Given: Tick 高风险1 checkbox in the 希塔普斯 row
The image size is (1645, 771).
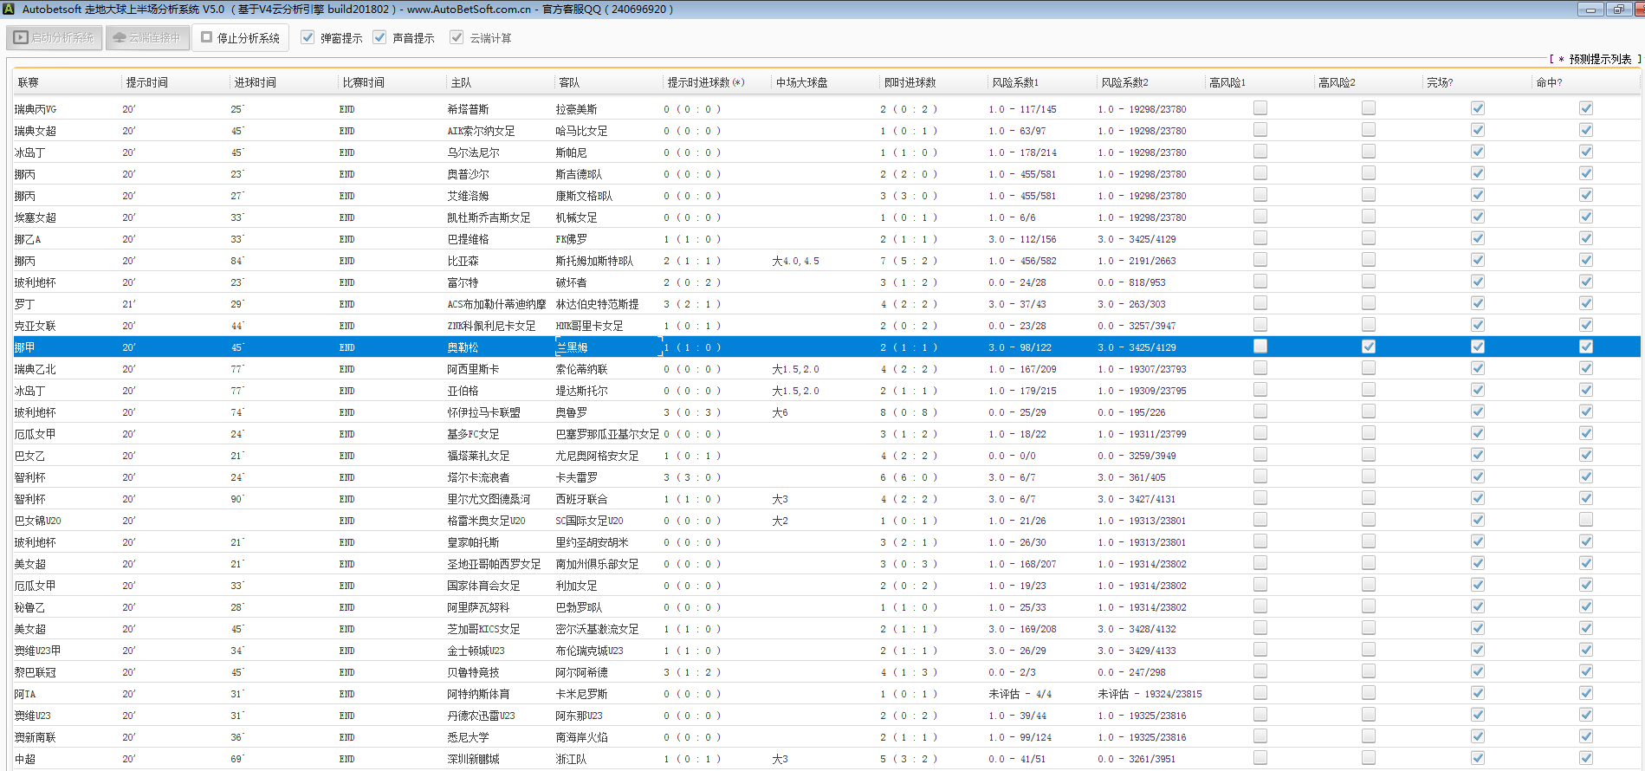Looking at the screenshot, I should (1260, 108).
